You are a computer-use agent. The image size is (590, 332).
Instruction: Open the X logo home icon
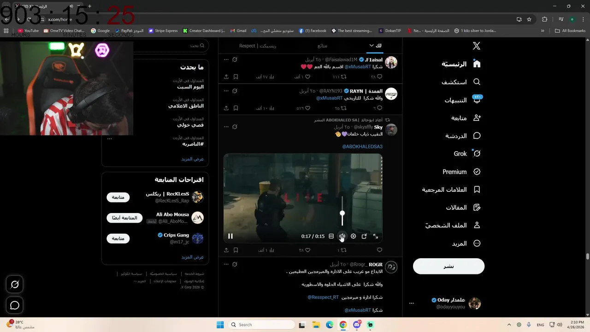click(x=477, y=46)
